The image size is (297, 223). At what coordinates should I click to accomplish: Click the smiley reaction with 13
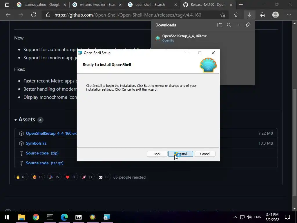pos(38,177)
